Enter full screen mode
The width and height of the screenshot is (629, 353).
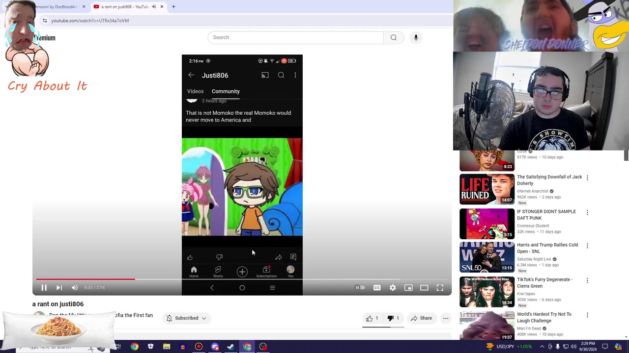click(x=440, y=288)
